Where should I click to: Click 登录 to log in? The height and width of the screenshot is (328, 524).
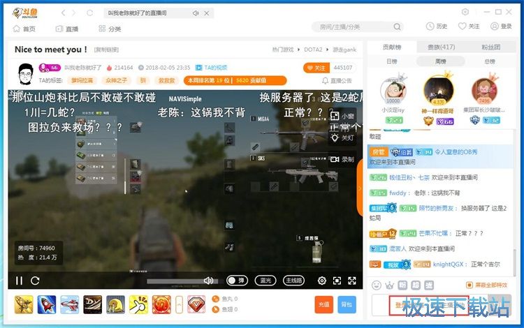click(501, 26)
